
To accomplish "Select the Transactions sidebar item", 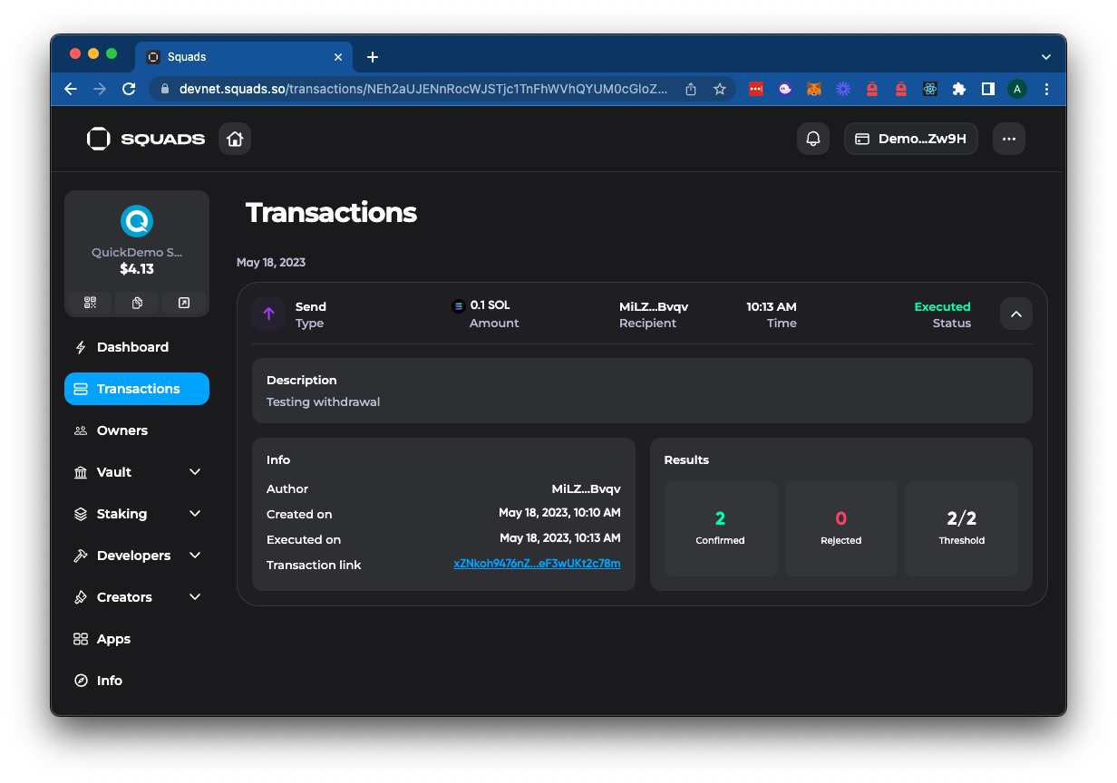I will click(x=137, y=389).
